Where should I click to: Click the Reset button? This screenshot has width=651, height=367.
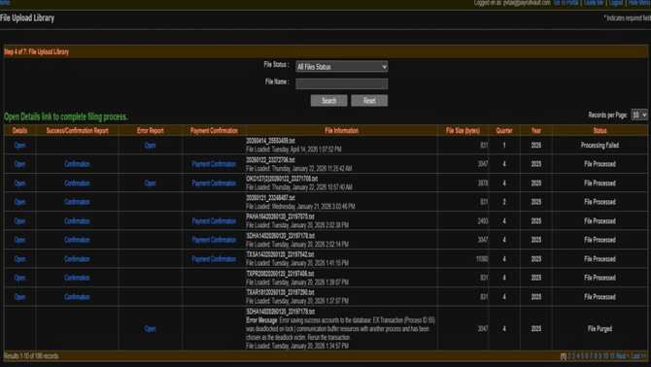[x=369, y=101]
